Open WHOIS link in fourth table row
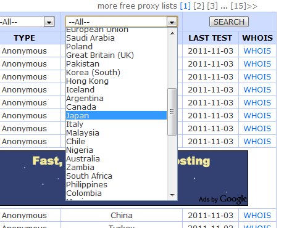 [257, 90]
